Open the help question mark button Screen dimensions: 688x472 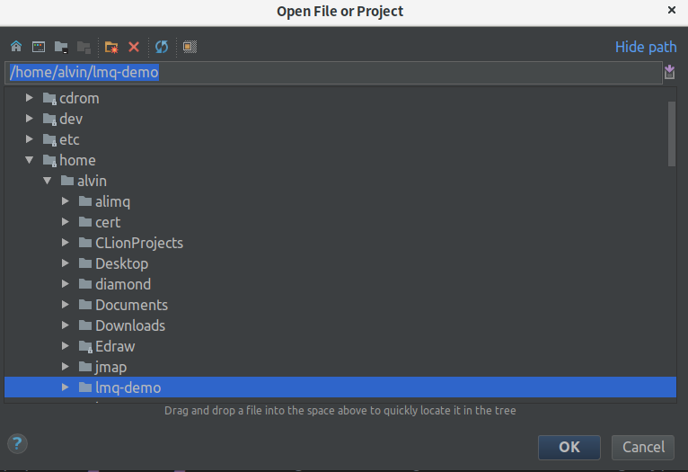coord(17,444)
